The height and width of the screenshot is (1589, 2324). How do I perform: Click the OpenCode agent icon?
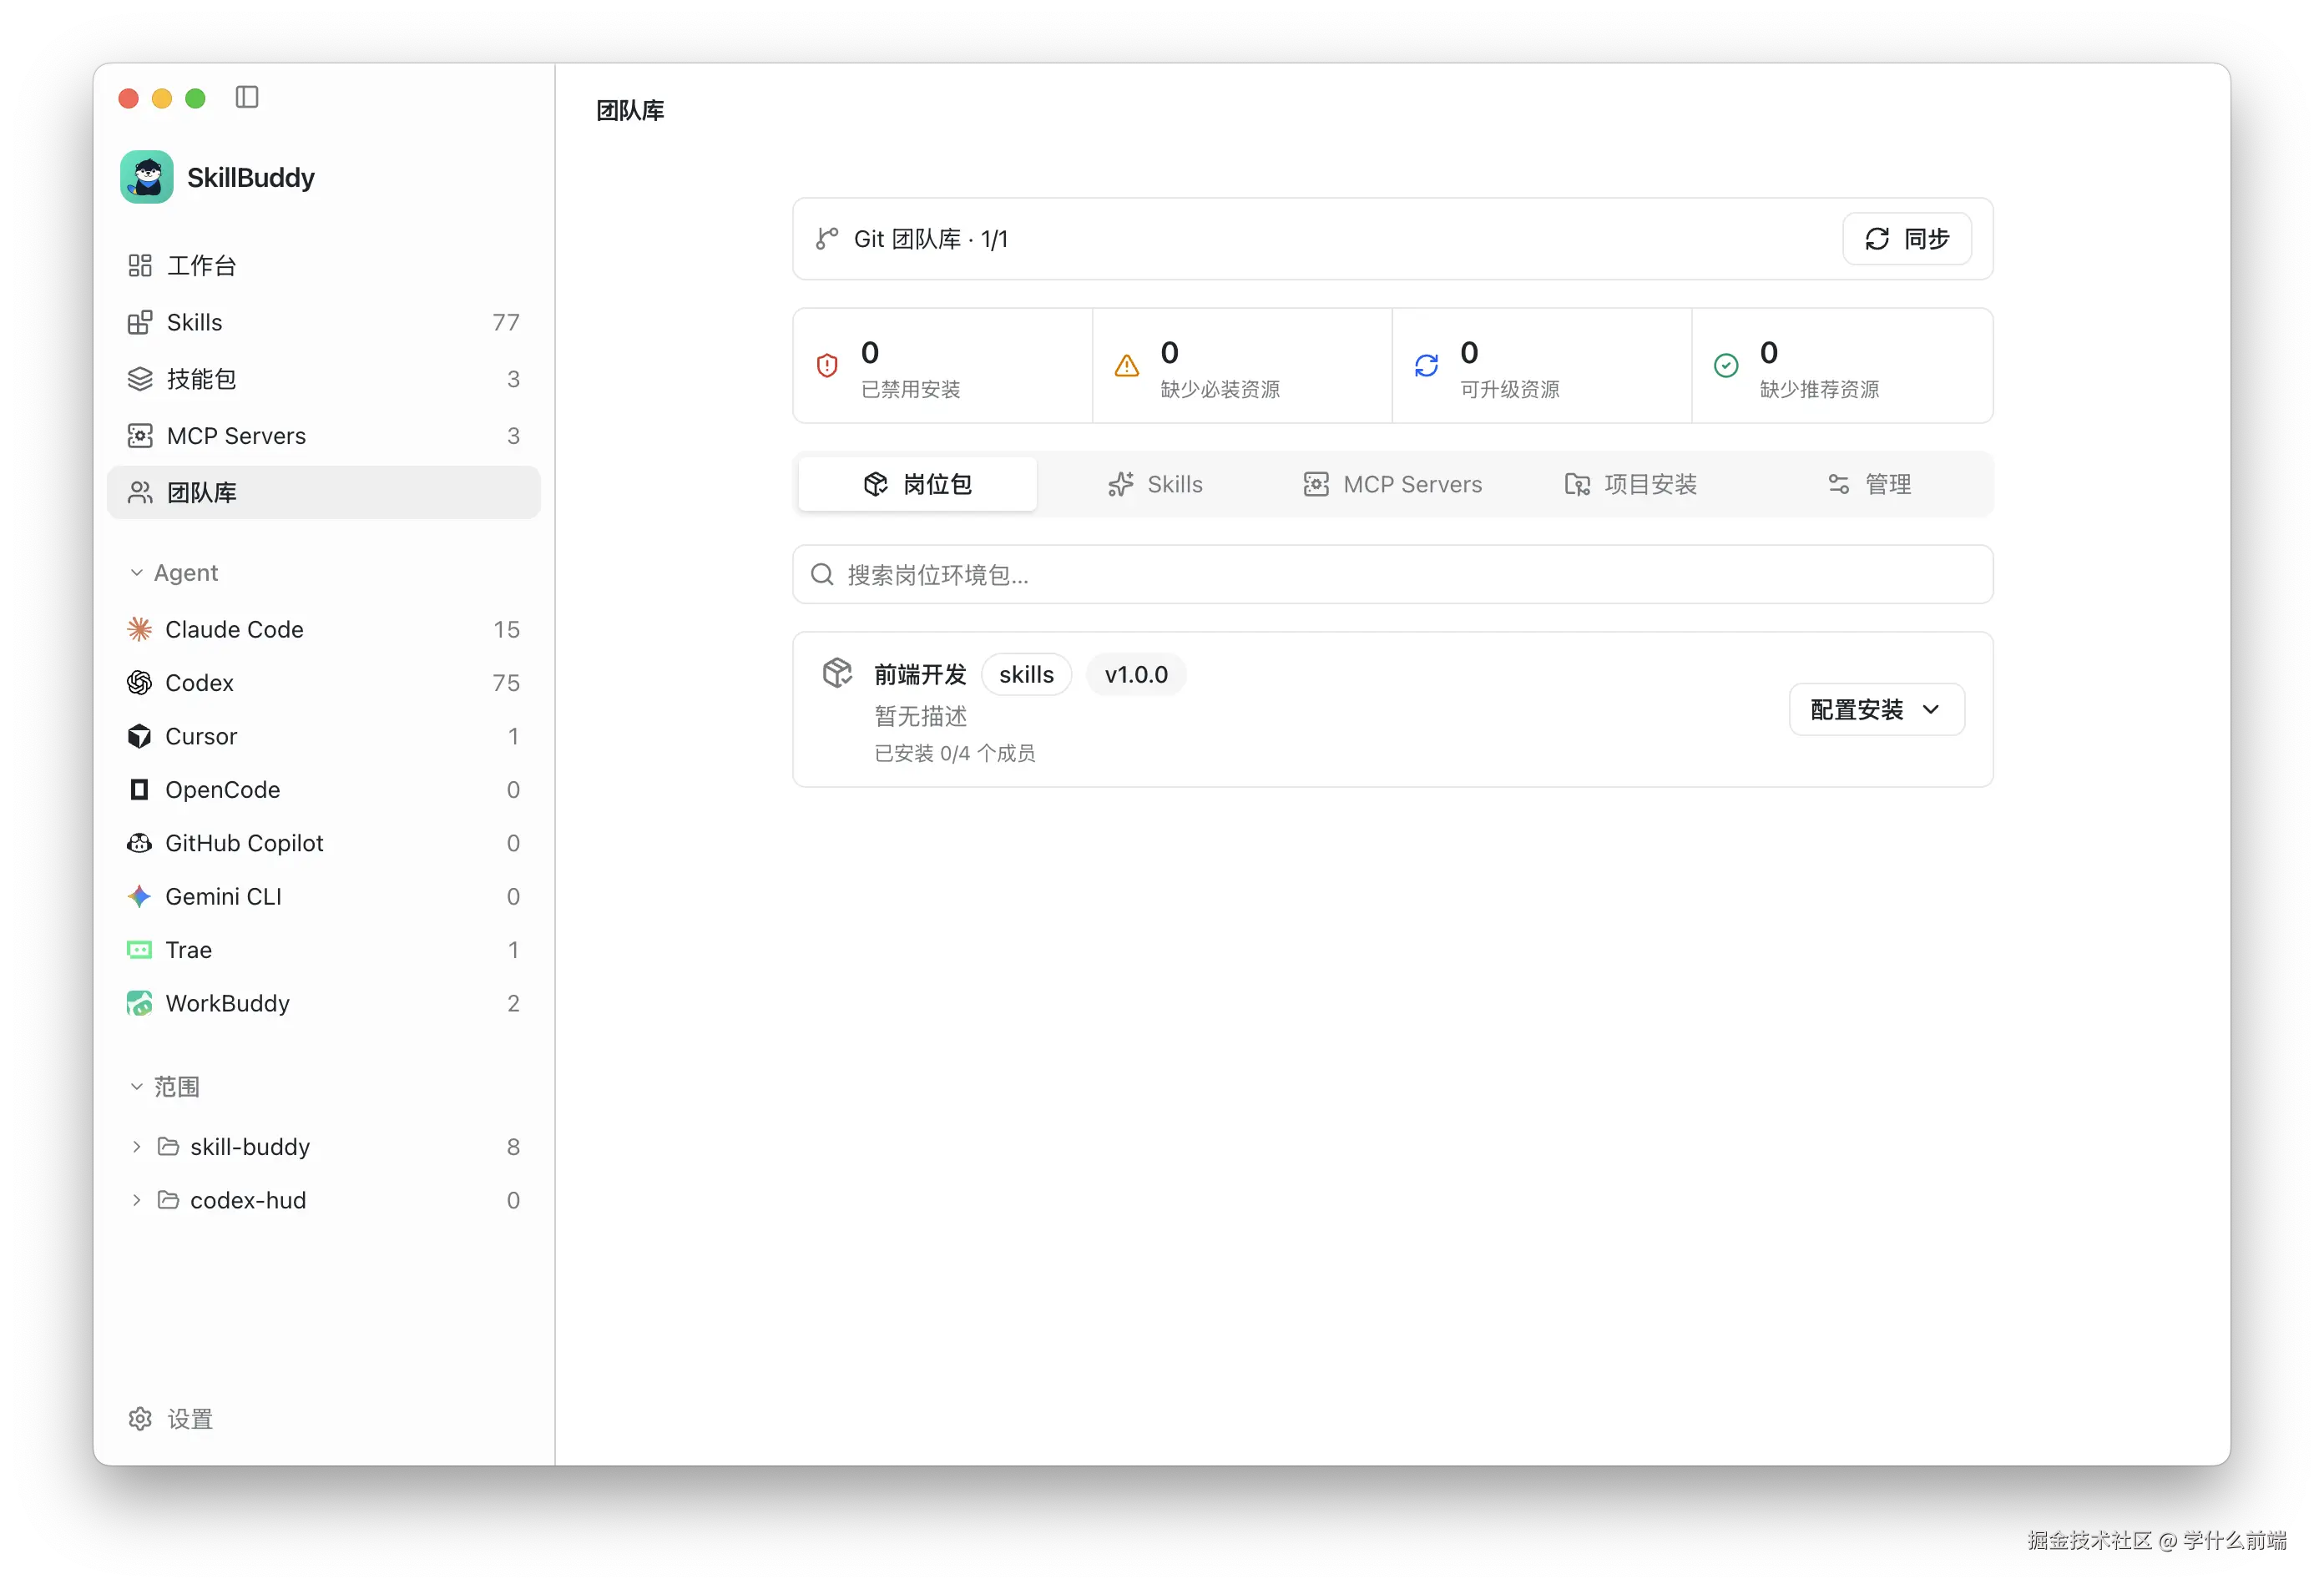(140, 790)
